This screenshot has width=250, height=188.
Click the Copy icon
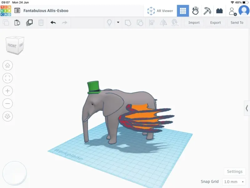(x=6, y=23)
